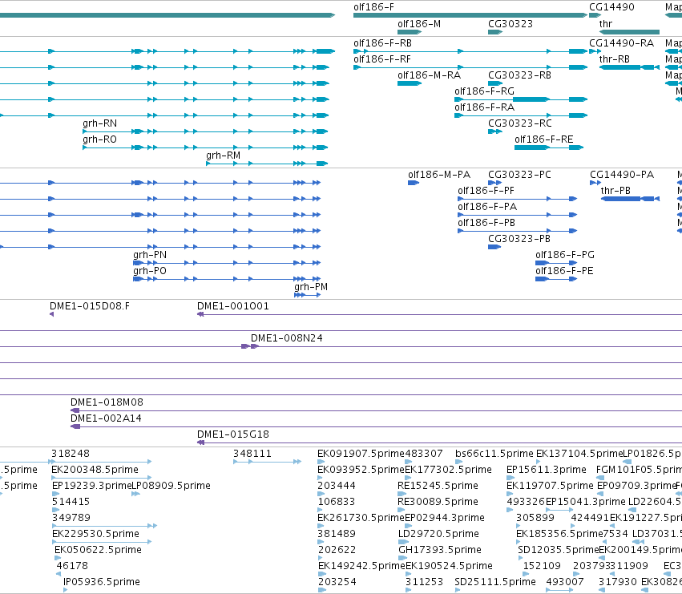
Task: Click the olf186-M gene label
Action: coord(419,24)
